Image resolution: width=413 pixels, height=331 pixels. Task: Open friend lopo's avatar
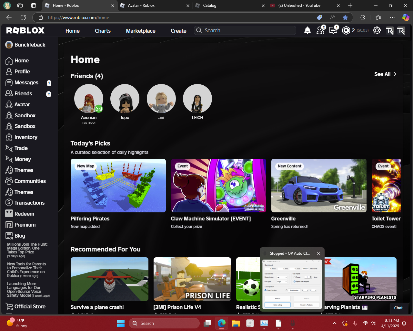[125, 99]
